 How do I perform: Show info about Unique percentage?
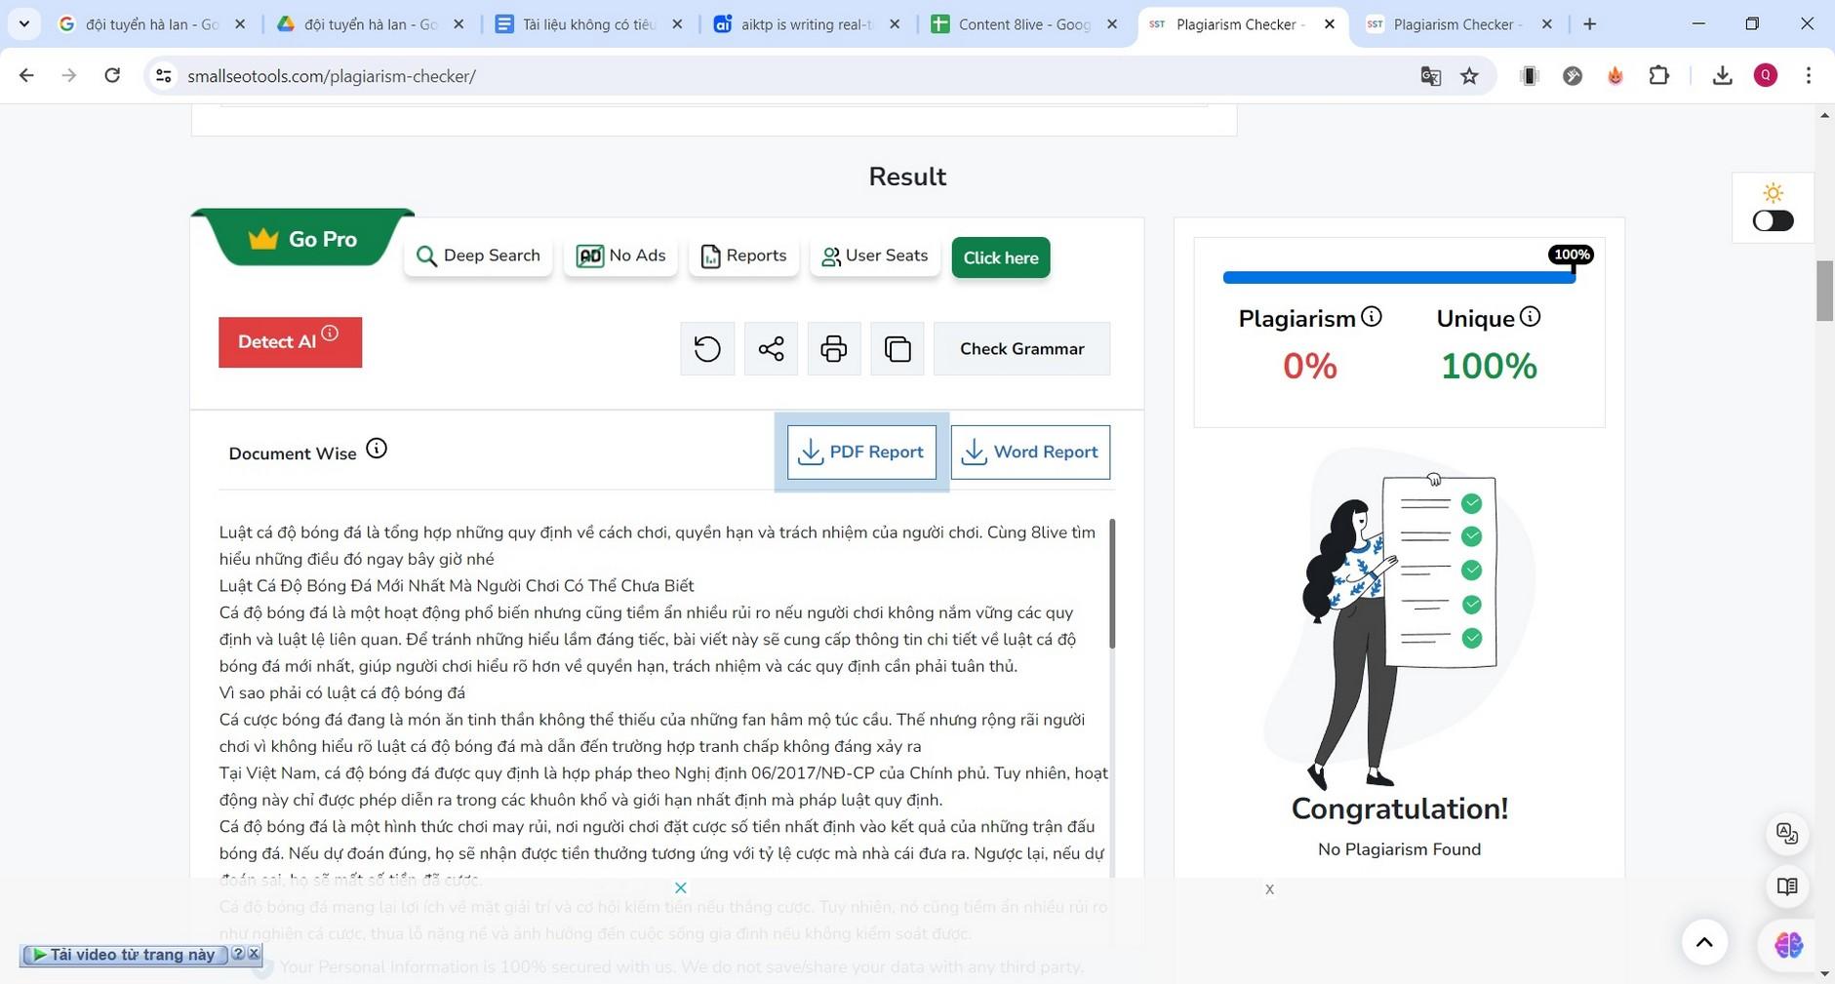coord(1531,316)
